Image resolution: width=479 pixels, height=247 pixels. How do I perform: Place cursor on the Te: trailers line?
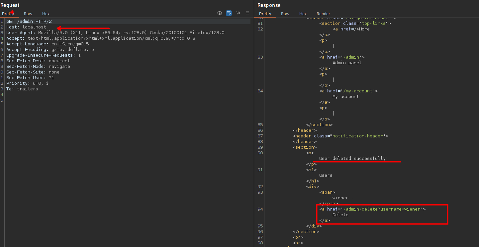pos(22,89)
